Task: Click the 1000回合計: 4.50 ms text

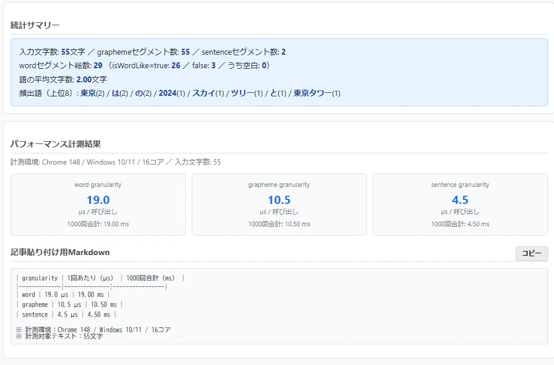Action: point(460,224)
